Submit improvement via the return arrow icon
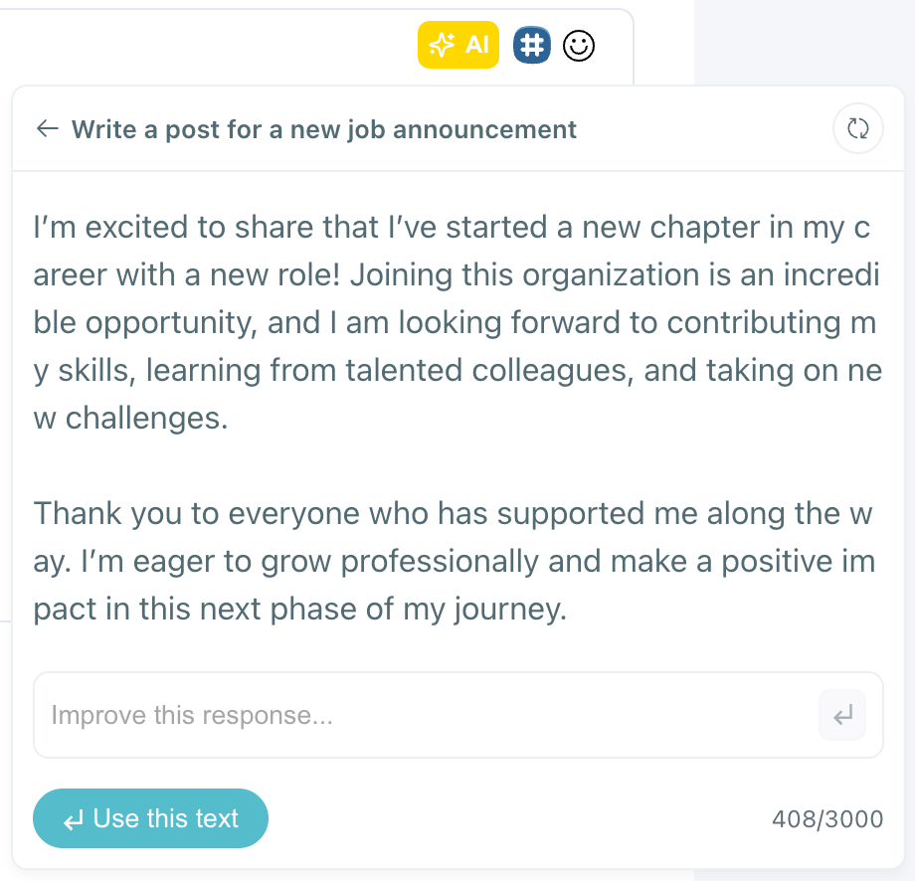The image size is (915, 881). click(841, 715)
